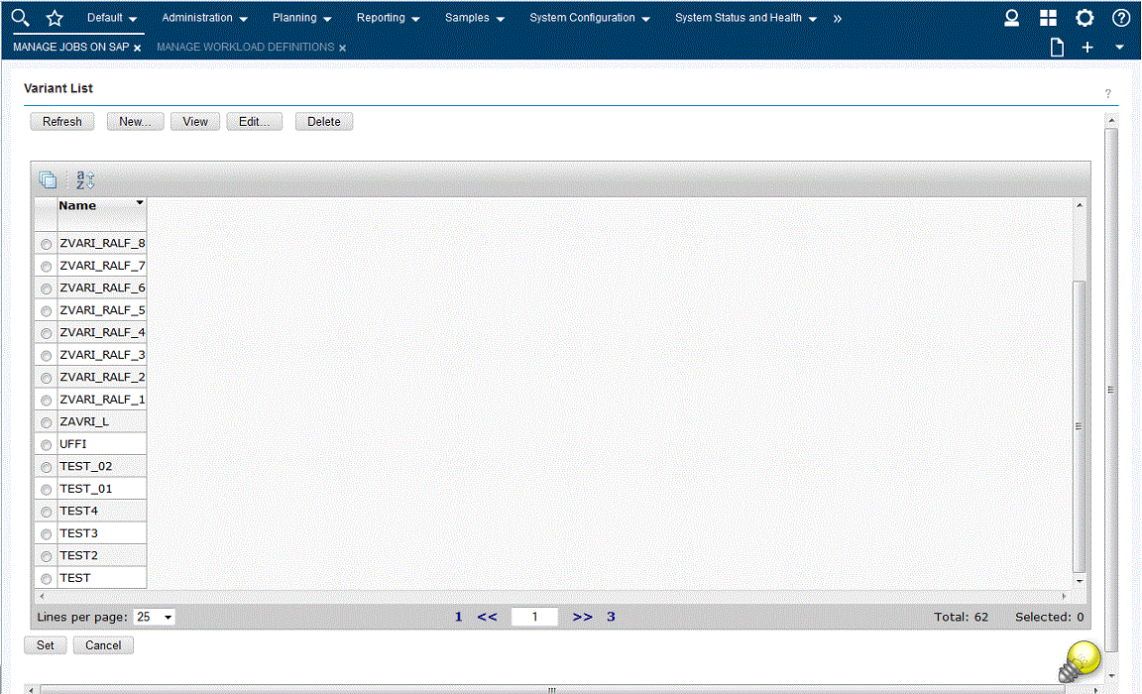
Task: Click the apps grid icon
Action: pos(1048,17)
